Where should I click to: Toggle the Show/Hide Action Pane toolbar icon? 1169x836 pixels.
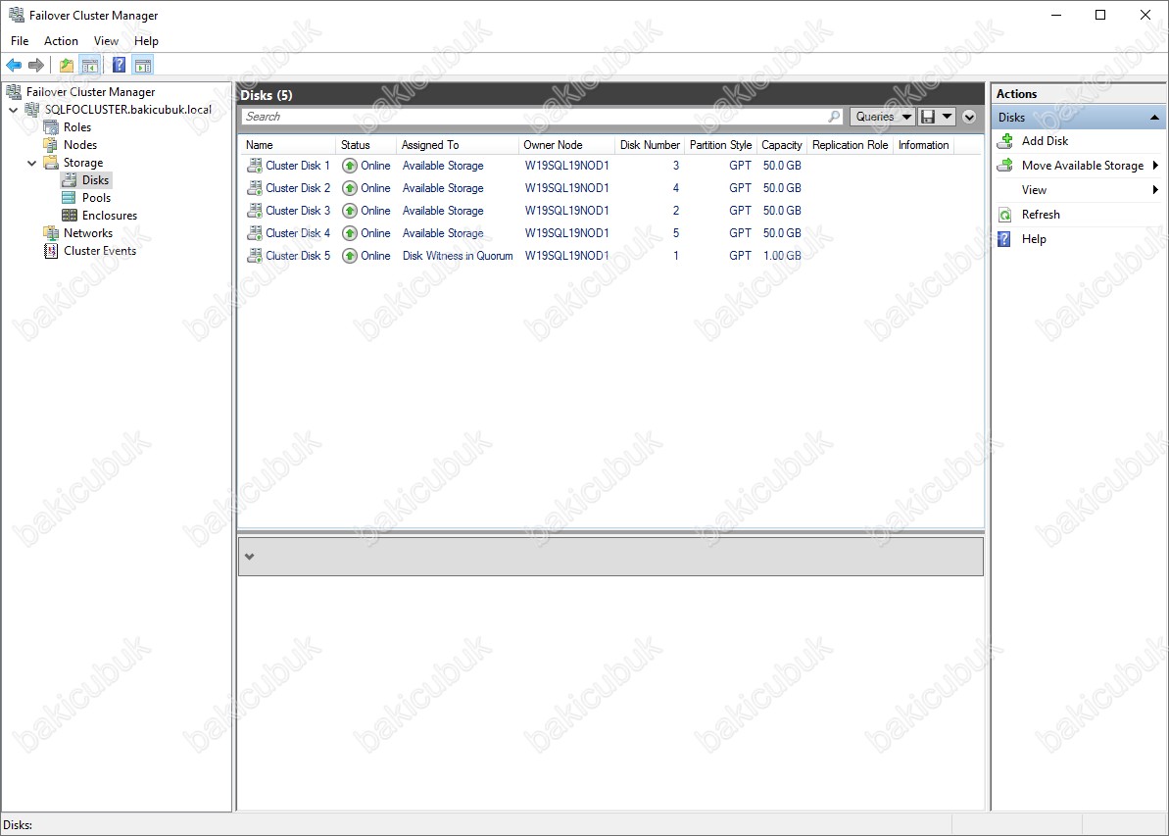pyautogui.click(x=143, y=66)
